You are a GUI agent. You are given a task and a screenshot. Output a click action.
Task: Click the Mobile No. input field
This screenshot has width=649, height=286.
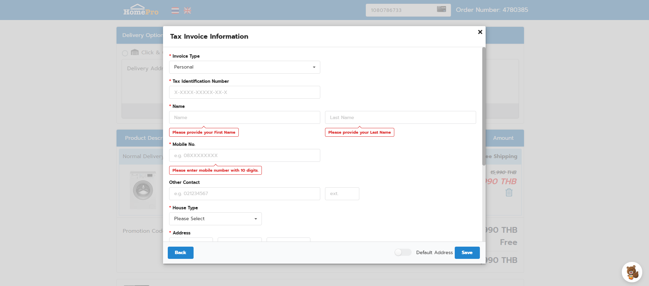tap(245, 155)
